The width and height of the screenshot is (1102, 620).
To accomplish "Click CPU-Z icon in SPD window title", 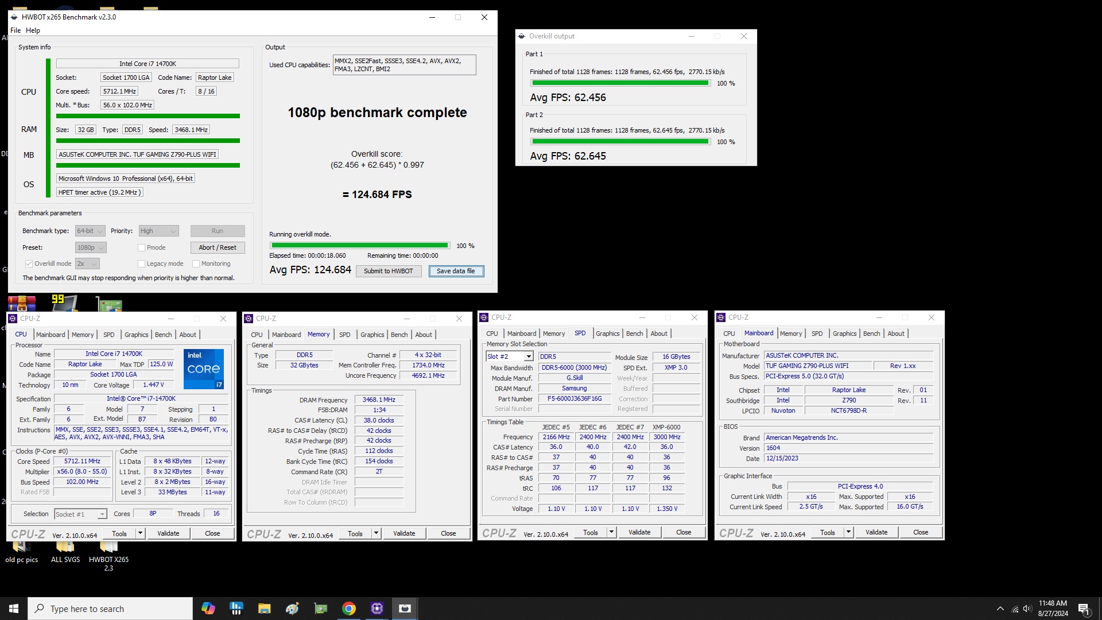I will 484,317.
